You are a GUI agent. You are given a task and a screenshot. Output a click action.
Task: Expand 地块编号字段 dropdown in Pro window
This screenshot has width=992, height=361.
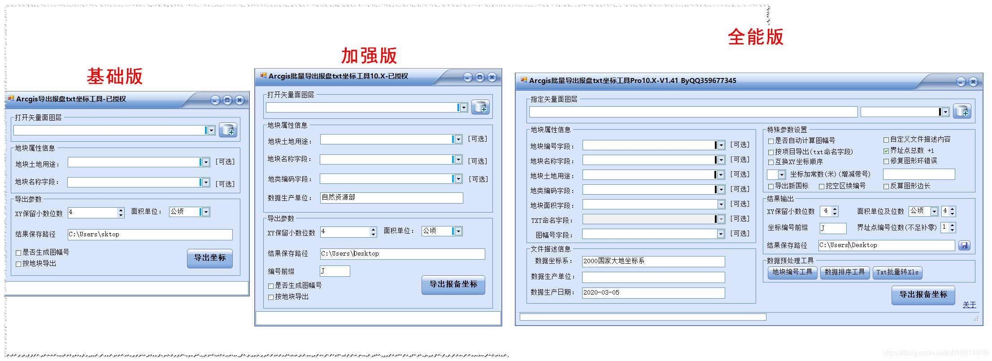(721, 145)
